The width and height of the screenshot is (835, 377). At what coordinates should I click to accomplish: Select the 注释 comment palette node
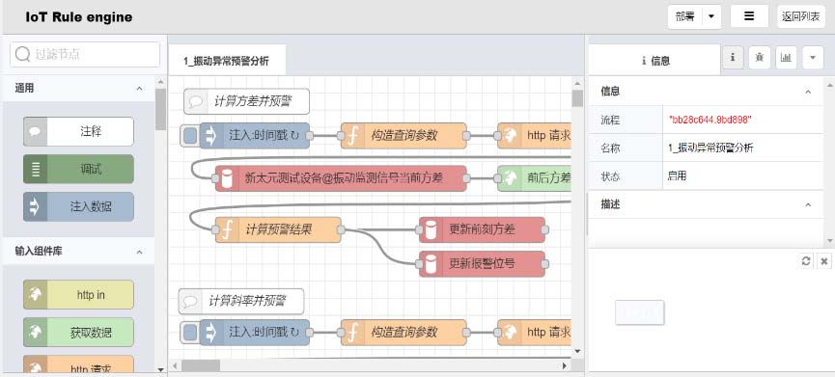(78, 131)
